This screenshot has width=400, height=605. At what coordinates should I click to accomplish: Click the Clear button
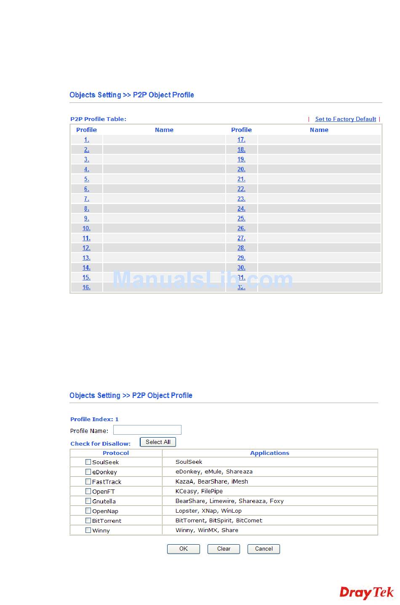(x=224, y=549)
